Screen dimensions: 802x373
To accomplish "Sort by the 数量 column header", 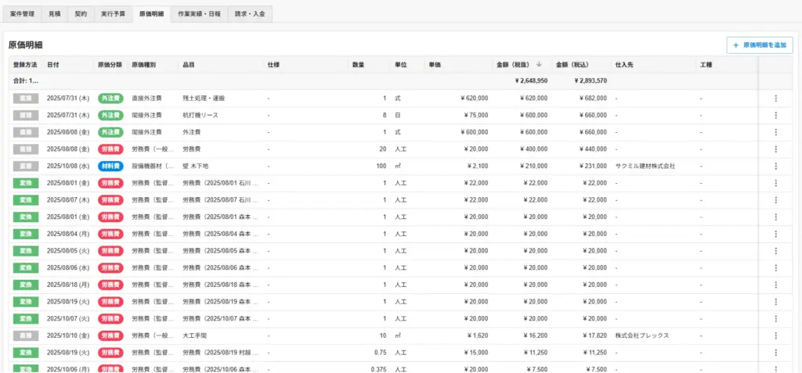I will pyautogui.click(x=359, y=65).
